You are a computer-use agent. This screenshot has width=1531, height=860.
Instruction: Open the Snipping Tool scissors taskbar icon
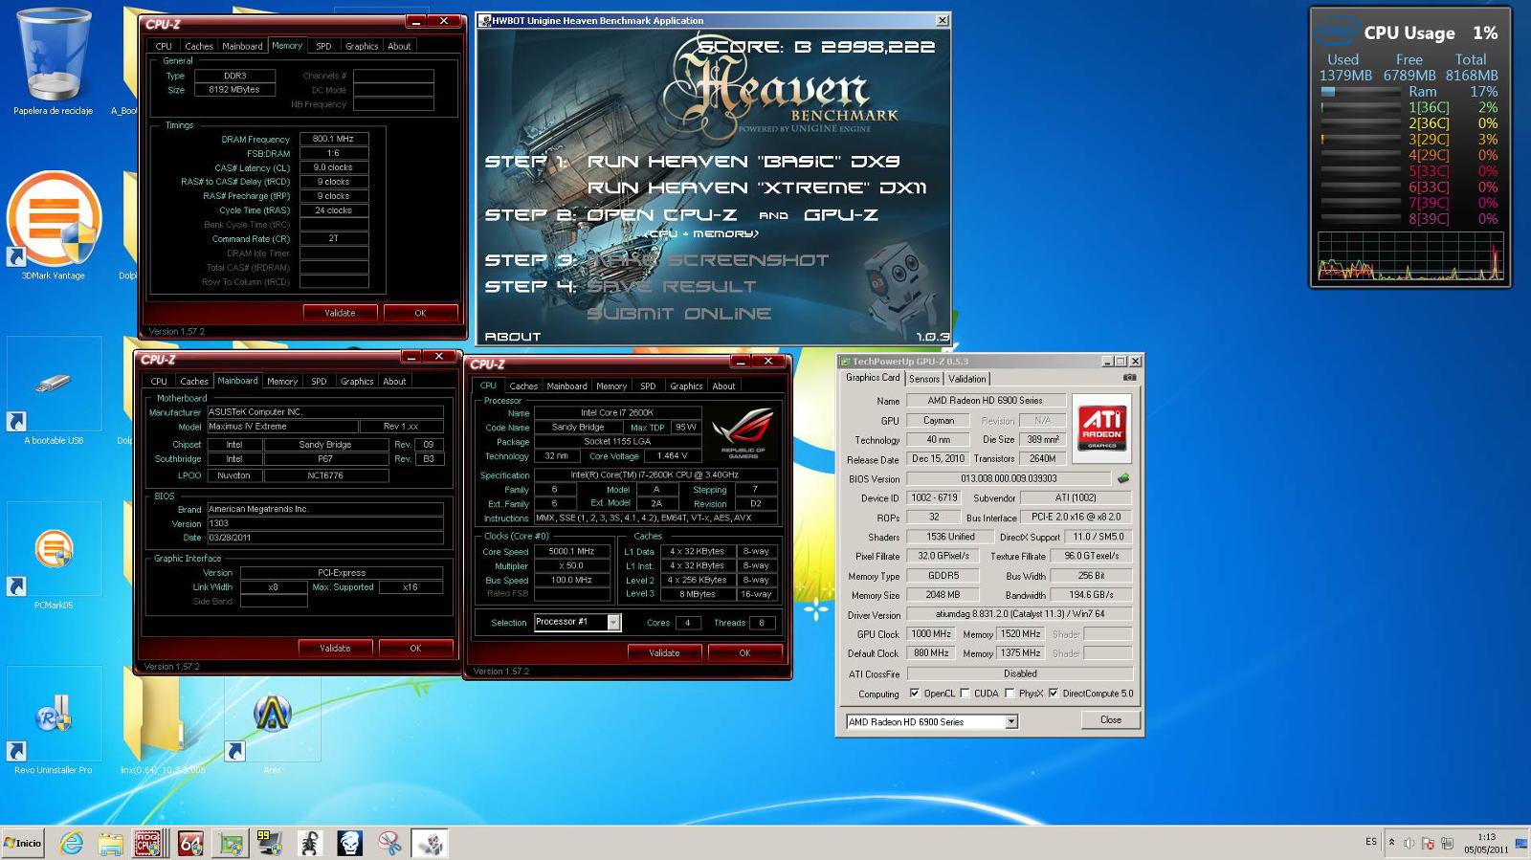point(389,843)
